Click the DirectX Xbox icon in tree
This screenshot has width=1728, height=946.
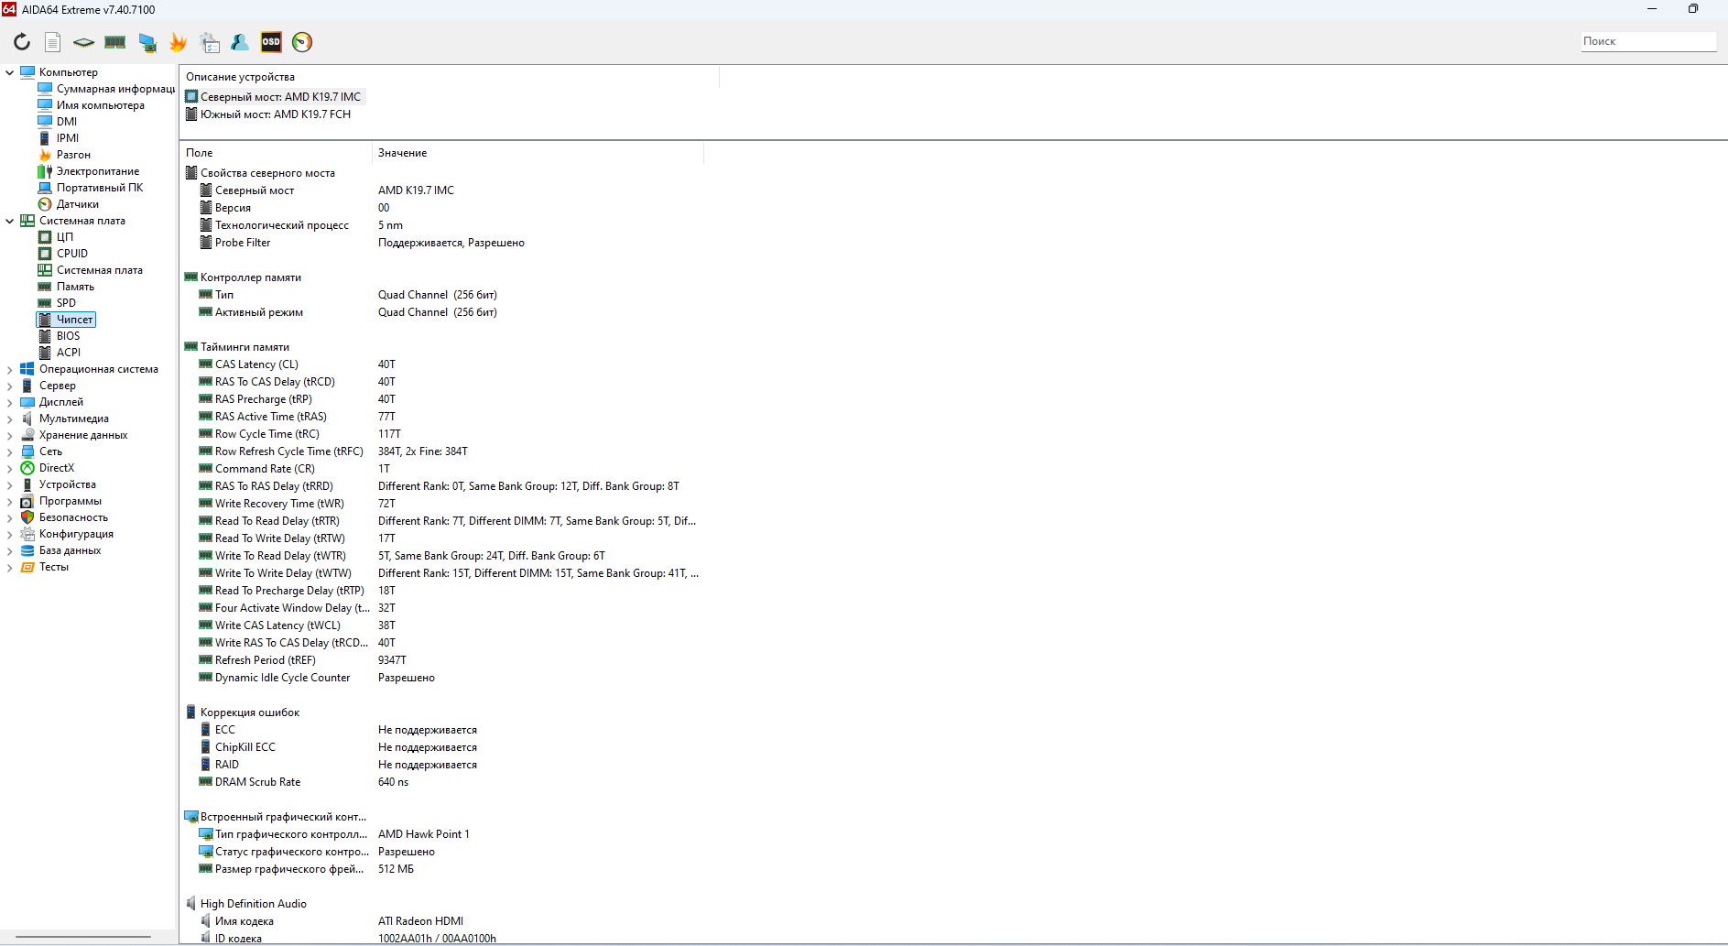click(x=27, y=468)
